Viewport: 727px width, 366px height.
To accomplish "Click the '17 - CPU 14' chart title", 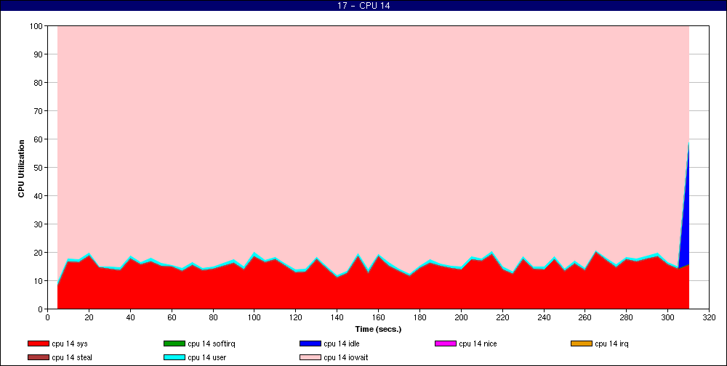I will point(363,6).
